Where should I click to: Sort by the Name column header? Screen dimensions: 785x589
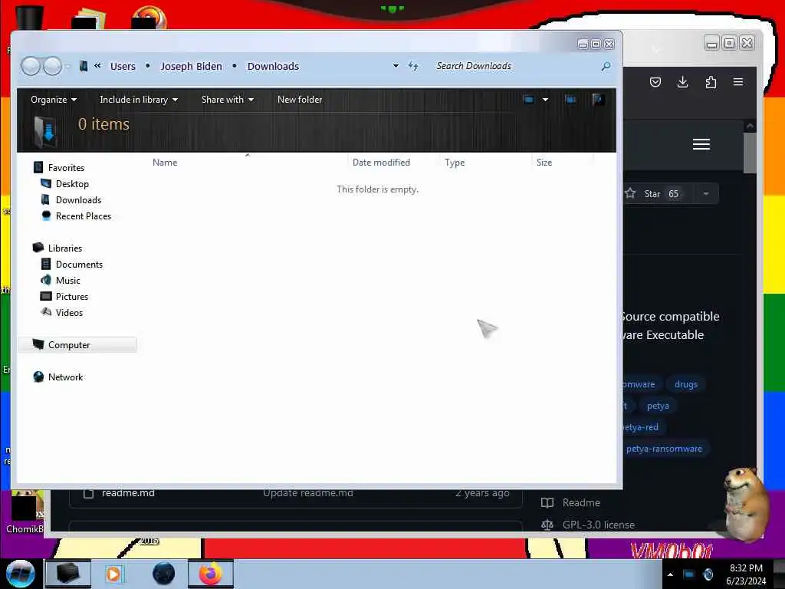click(x=165, y=163)
